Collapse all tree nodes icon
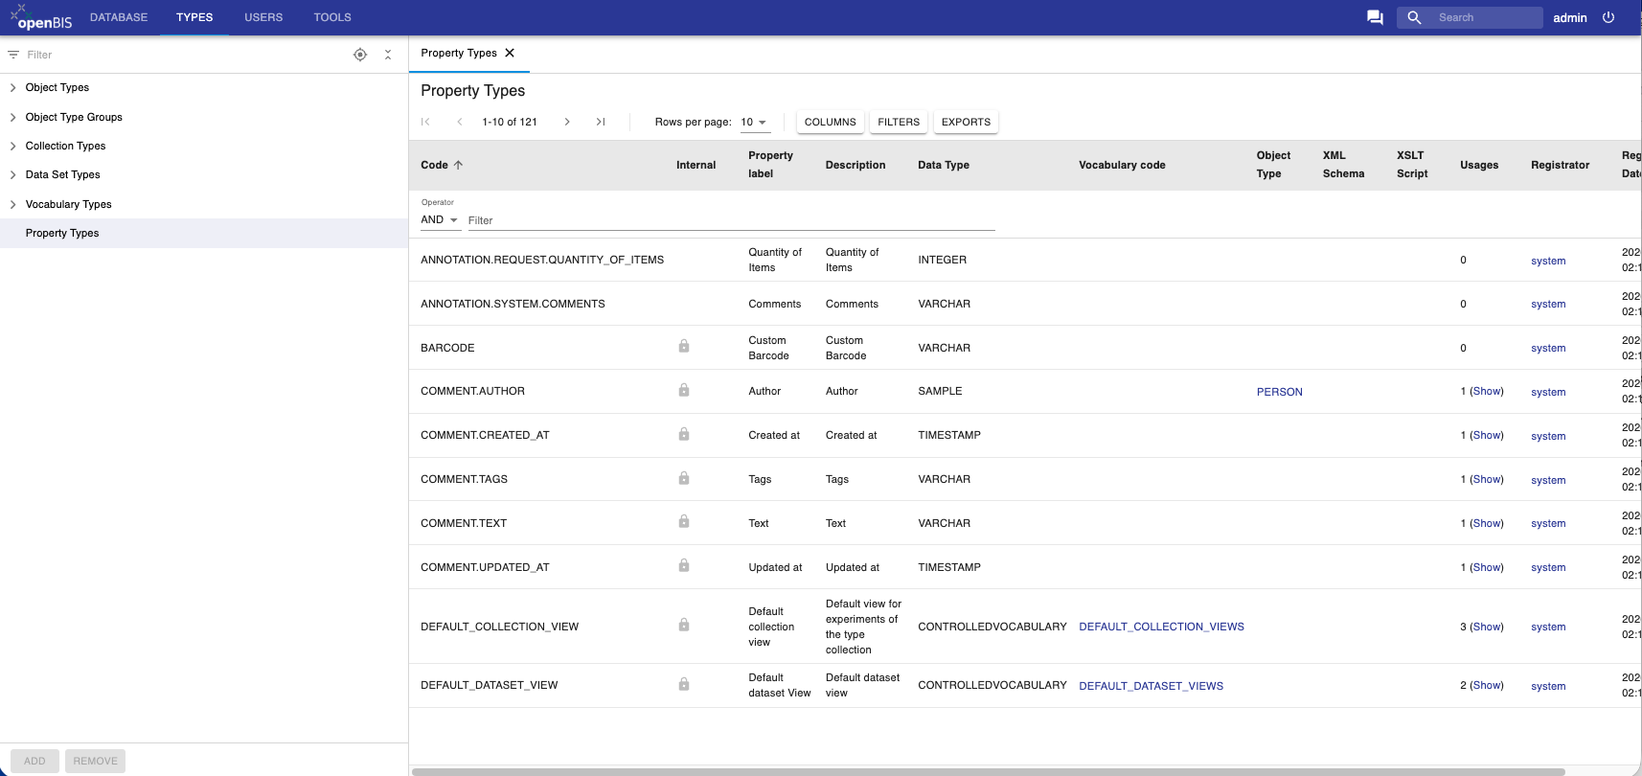1642x776 pixels. [x=388, y=55]
